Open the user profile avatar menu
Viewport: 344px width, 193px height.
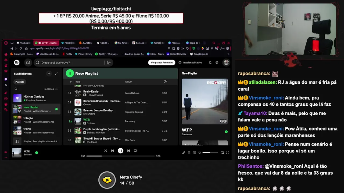click(x=226, y=62)
